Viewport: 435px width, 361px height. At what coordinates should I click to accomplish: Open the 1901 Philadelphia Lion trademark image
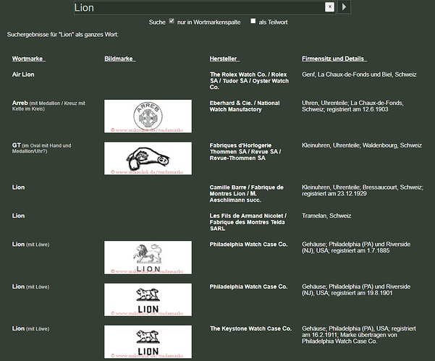[148, 300]
